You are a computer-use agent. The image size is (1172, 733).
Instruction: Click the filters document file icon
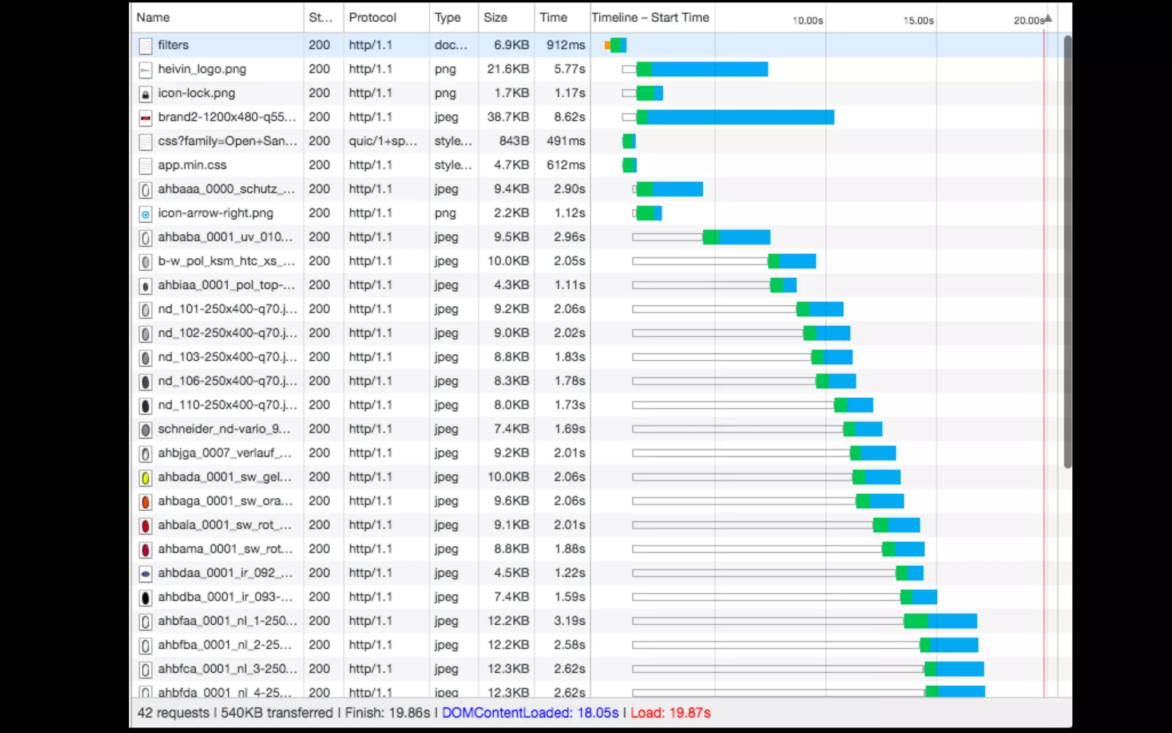tap(145, 45)
